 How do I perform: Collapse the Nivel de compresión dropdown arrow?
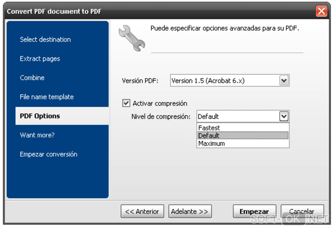coord(284,116)
